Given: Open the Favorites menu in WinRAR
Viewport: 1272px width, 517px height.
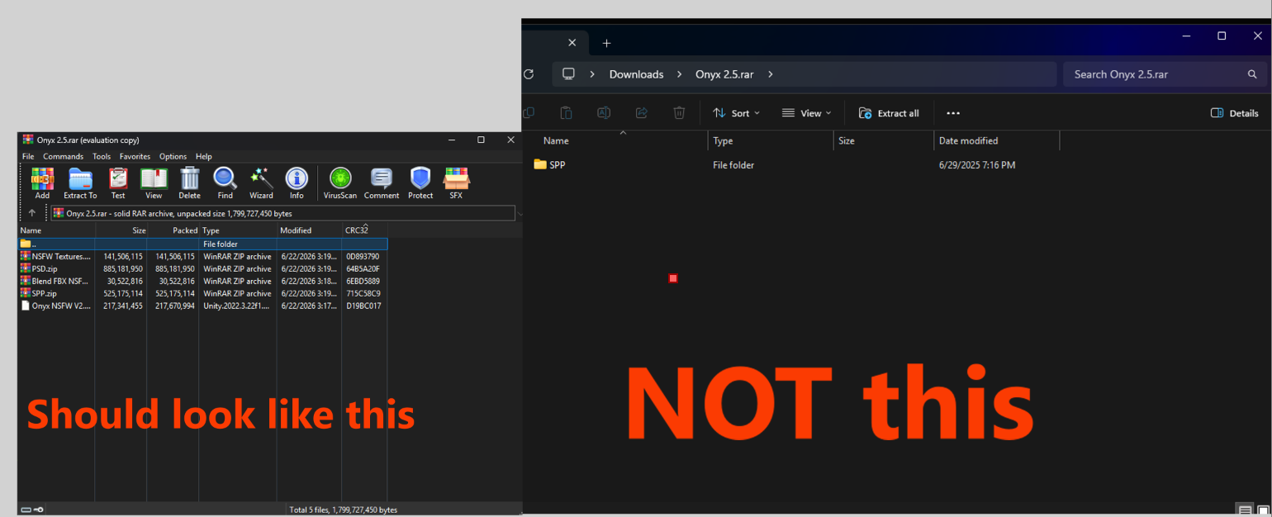Looking at the screenshot, I should pos(135,156).
